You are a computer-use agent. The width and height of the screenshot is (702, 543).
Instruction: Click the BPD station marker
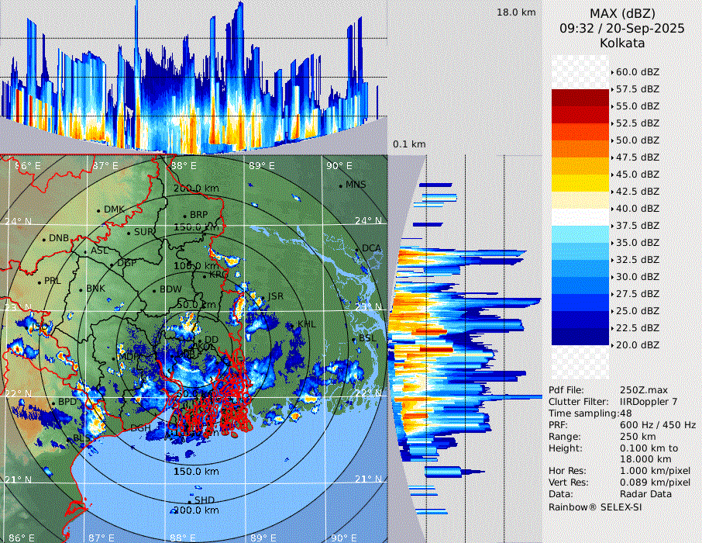pyautogui.click(x=53, y=403)
